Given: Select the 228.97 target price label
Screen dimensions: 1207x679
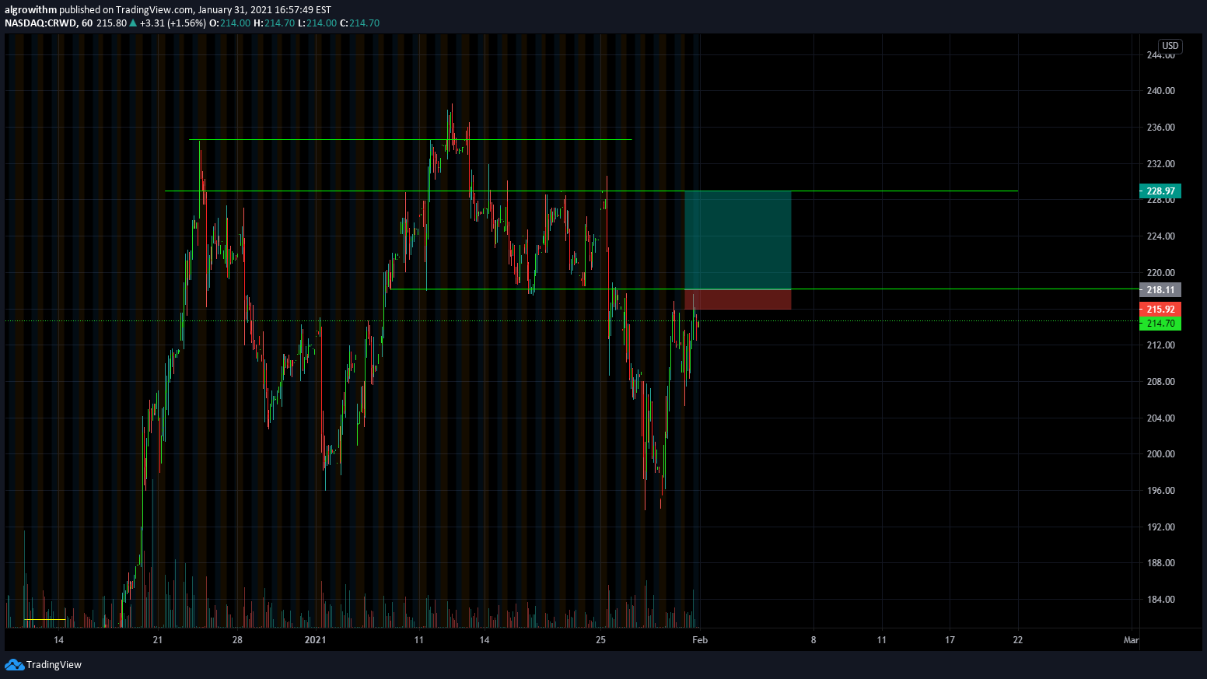Looking at the screenshot, I should pyautogui.click(x=1160, y=191).
